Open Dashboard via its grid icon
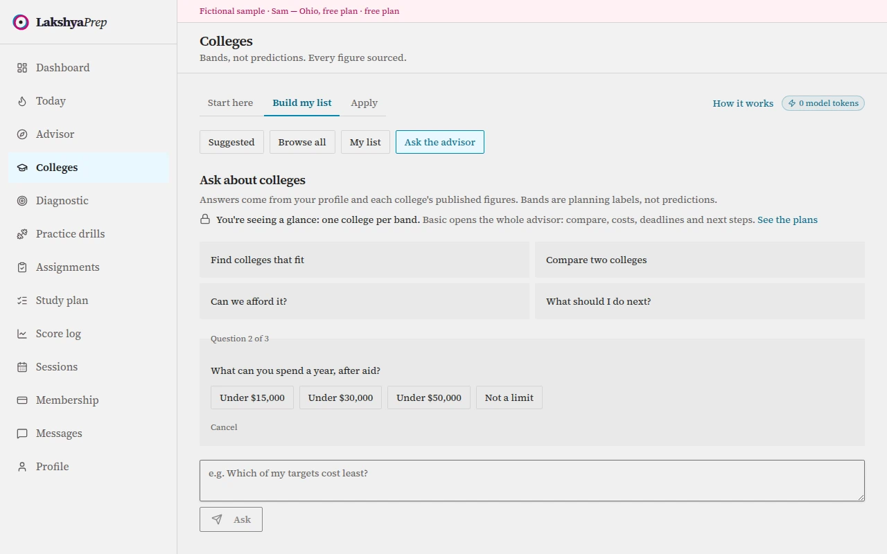 point(22,68)
